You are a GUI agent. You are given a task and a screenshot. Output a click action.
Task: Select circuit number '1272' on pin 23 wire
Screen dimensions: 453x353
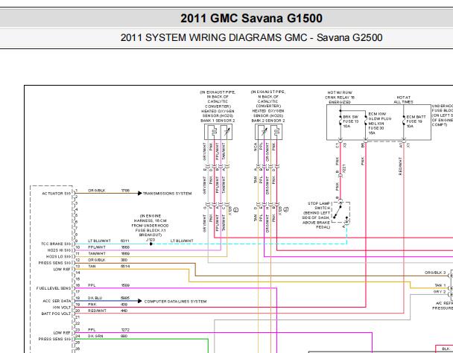pos(125,330)
